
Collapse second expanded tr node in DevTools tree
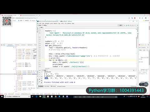[x=14, y=62]
